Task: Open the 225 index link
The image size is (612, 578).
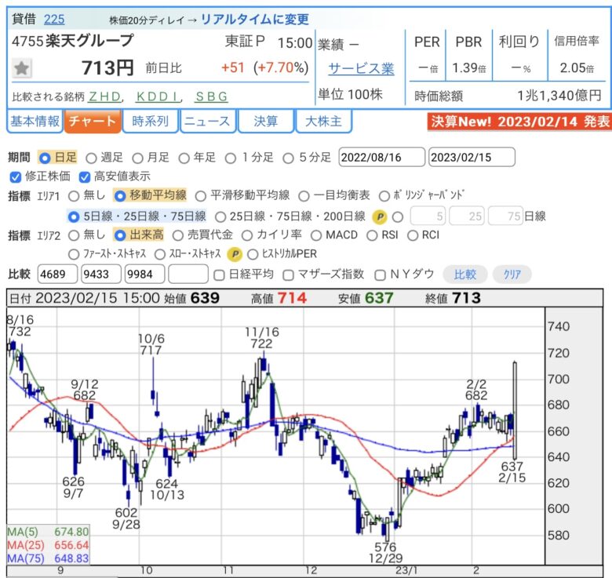Action: [x=54, y=19]
